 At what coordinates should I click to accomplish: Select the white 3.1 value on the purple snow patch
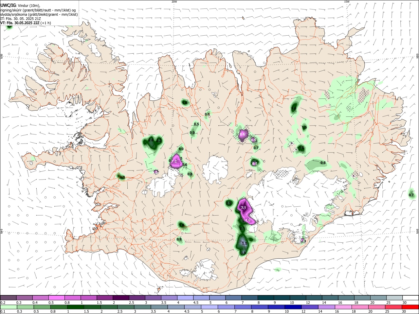tap(243, 207)
